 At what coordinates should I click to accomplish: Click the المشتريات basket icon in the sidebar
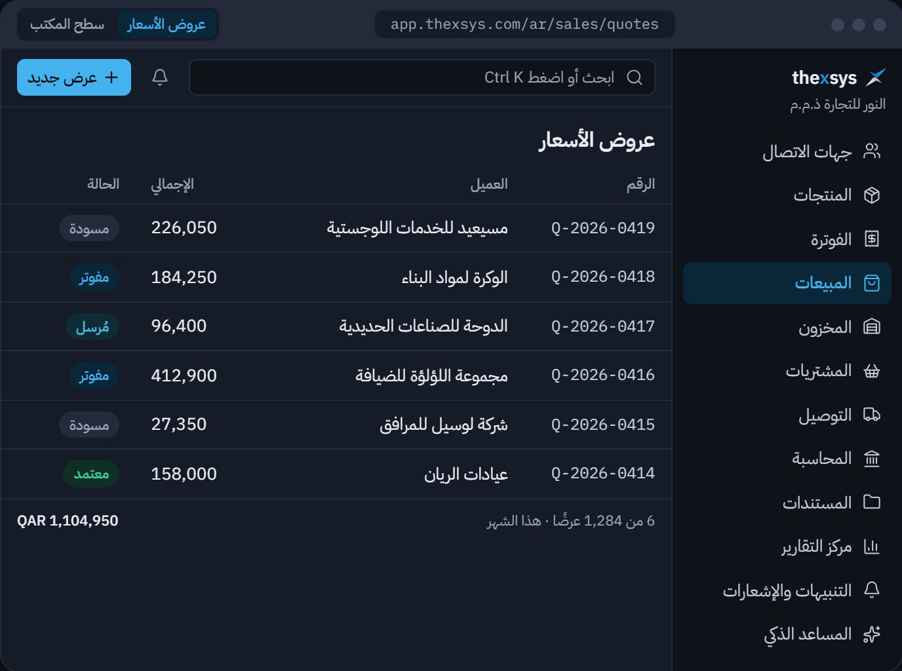(872, 371)
